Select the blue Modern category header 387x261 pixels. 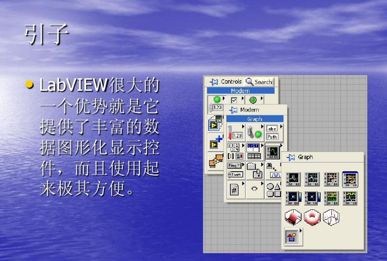241,91
